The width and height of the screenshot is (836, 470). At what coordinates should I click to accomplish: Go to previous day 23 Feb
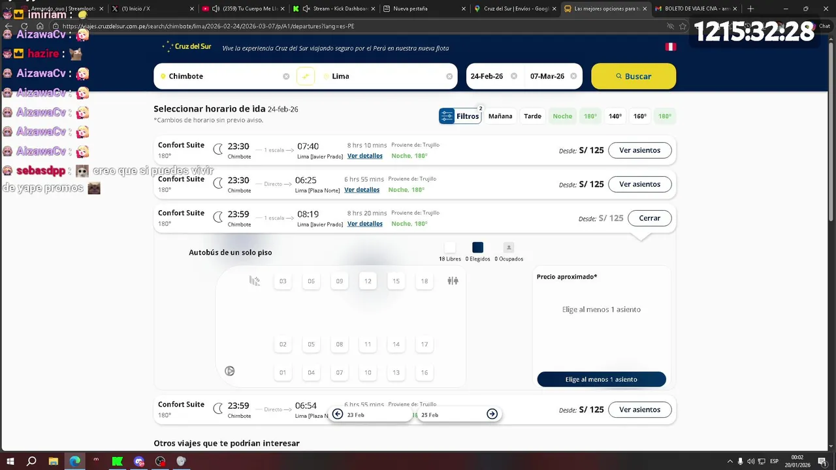[x=338, y=414]
